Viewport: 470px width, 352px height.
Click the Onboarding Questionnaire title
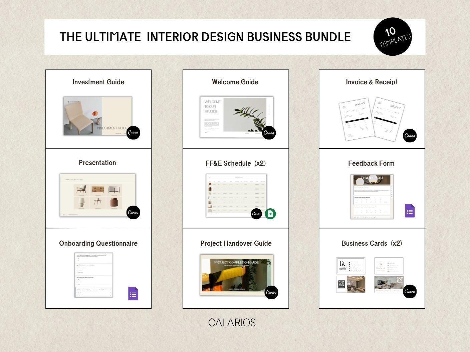pyautogui.click(x=98, y=243)
